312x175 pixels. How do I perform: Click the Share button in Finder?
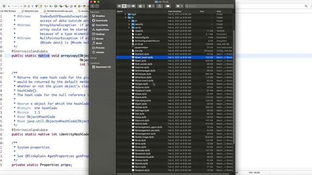(x=159, y=6)
